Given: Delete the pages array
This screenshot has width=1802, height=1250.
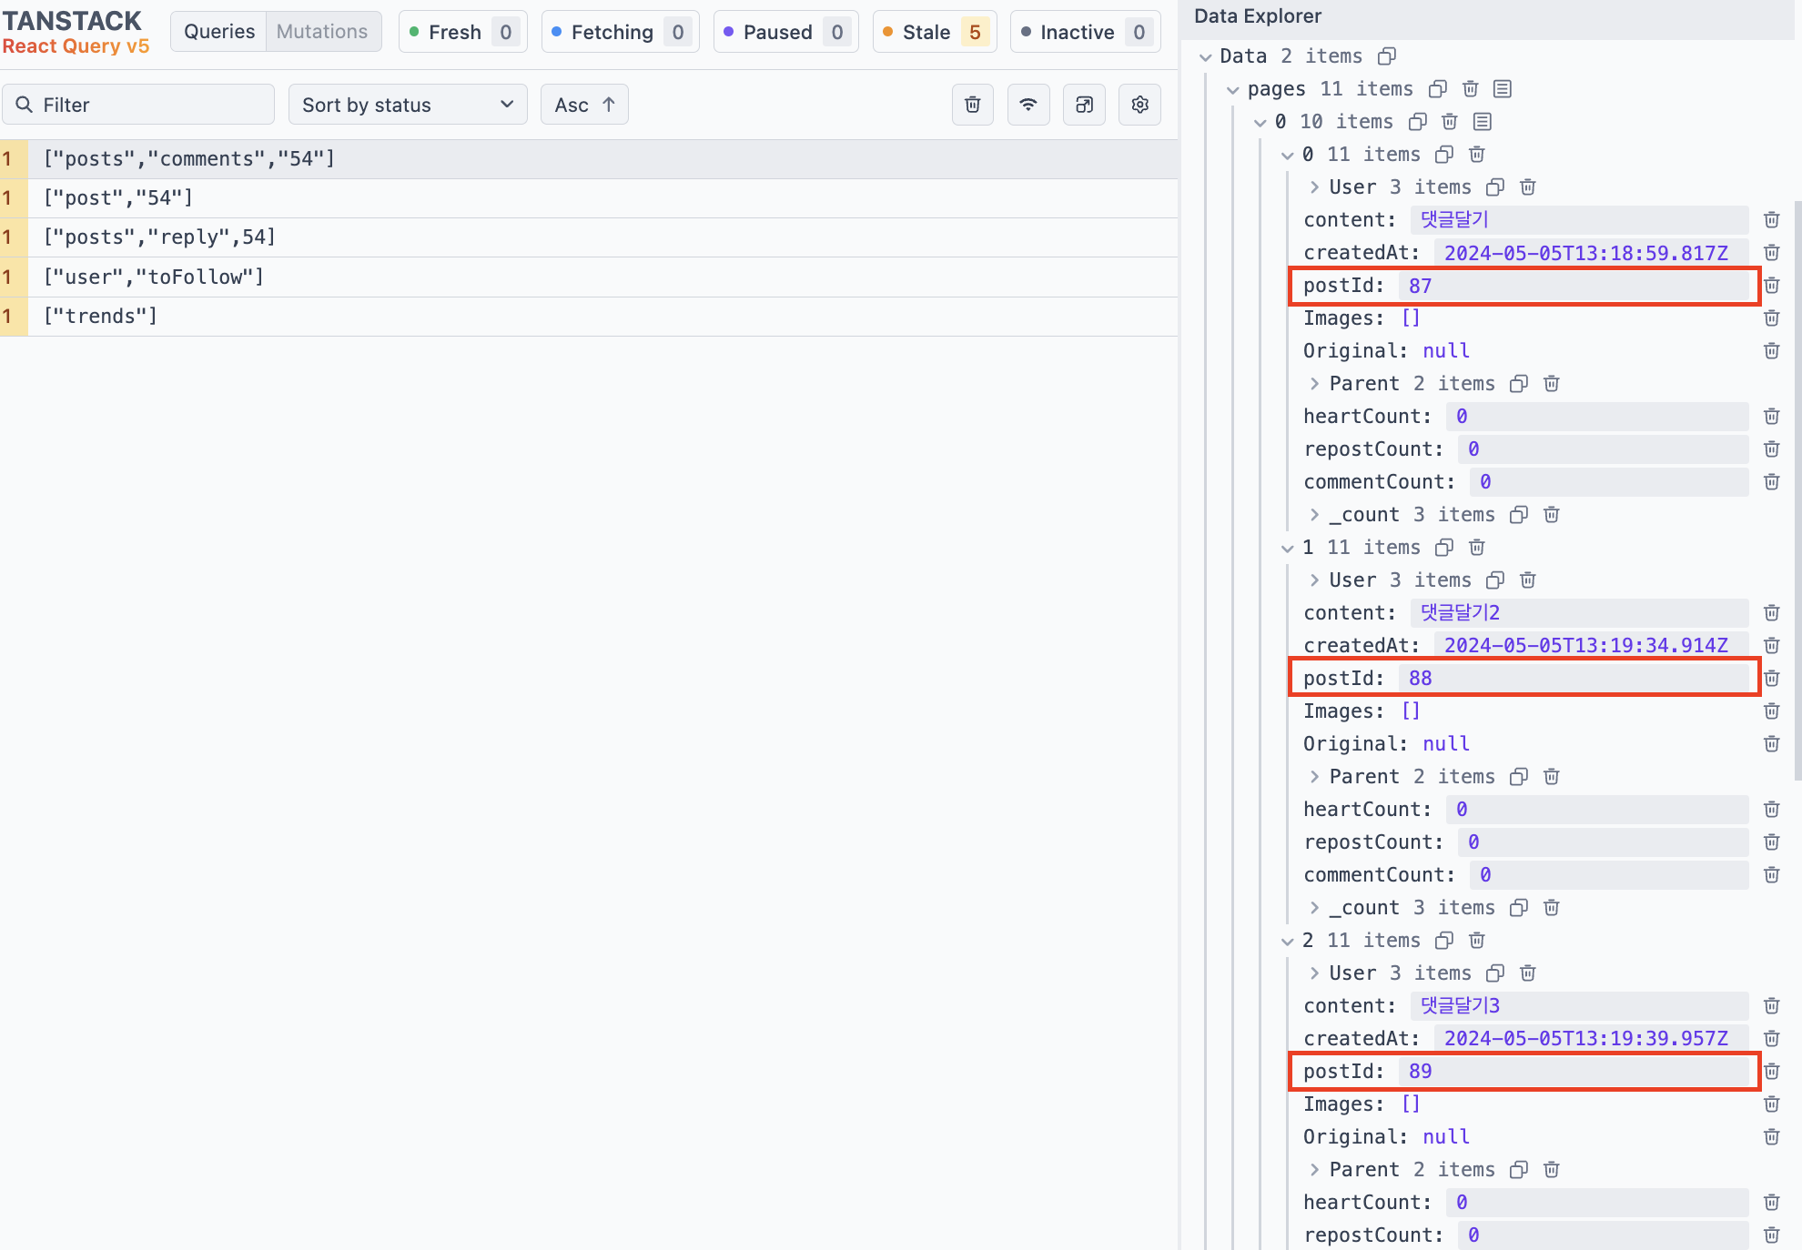Looking at the screenshot, I should pyautogui.click(x=1470, y=89).
